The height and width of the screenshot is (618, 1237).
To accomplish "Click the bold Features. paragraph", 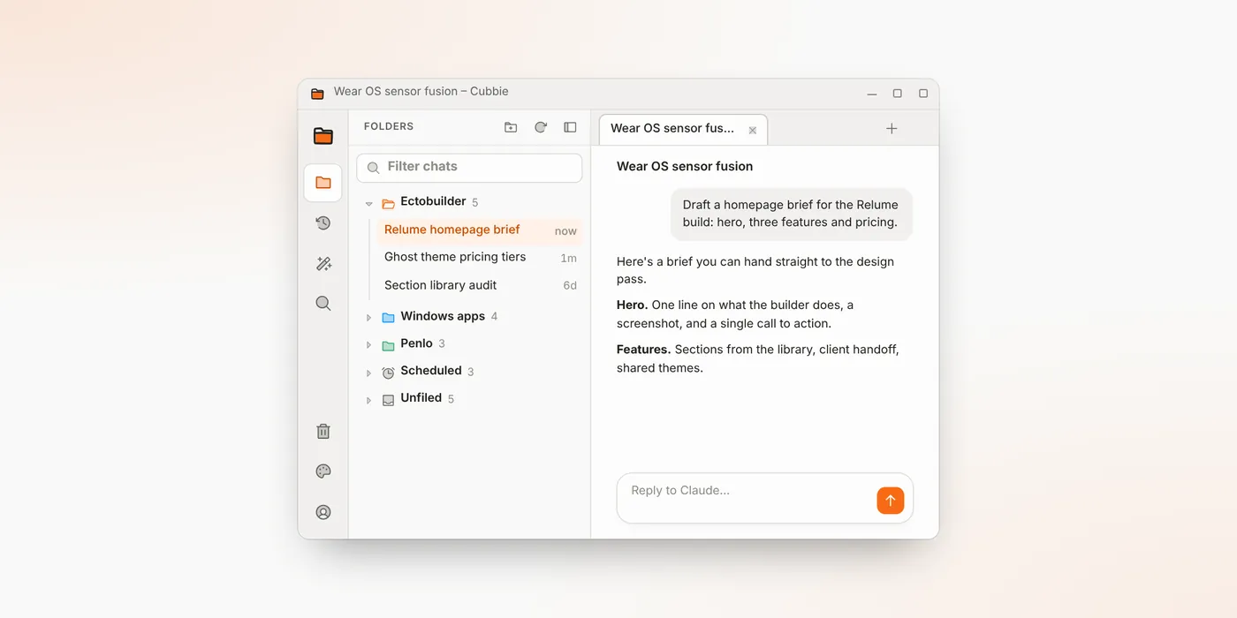I will 758,358.
